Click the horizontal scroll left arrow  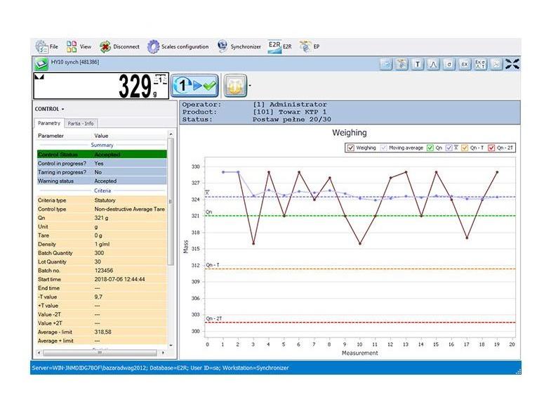point(39,352)
